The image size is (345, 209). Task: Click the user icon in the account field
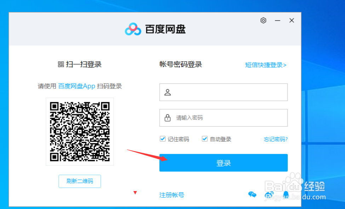167,92
